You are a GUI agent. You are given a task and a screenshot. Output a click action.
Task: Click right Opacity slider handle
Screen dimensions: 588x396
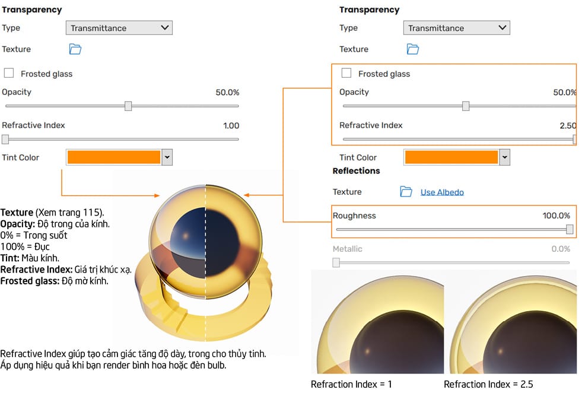466,106
